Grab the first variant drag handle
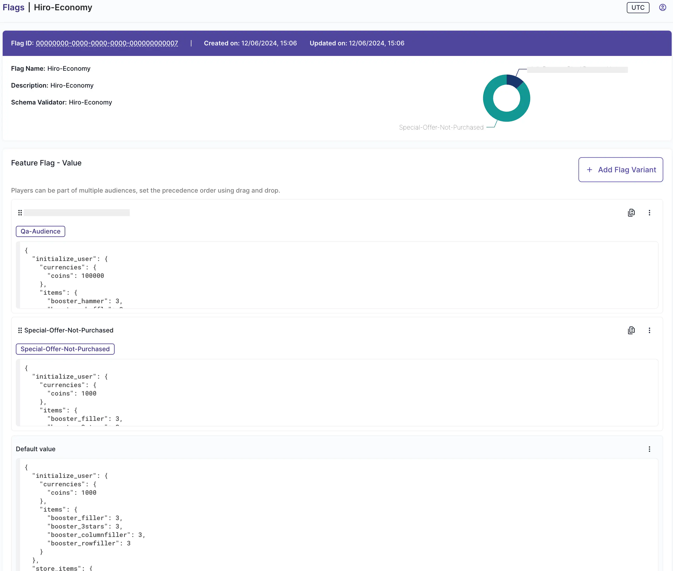The image size is (673, 571). 20,213
